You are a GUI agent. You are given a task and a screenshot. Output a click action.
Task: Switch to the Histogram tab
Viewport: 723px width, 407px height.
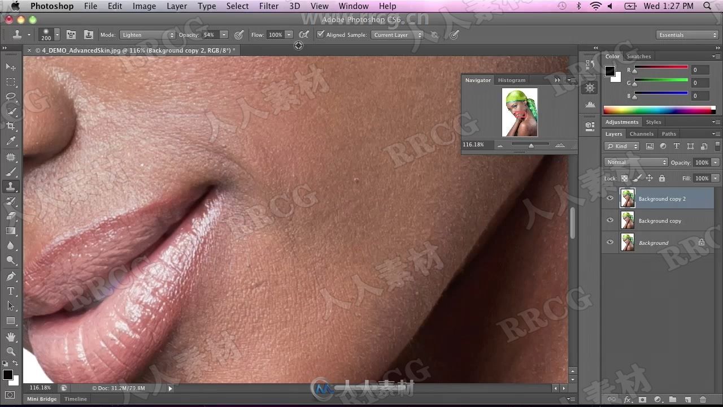[511, 80]
